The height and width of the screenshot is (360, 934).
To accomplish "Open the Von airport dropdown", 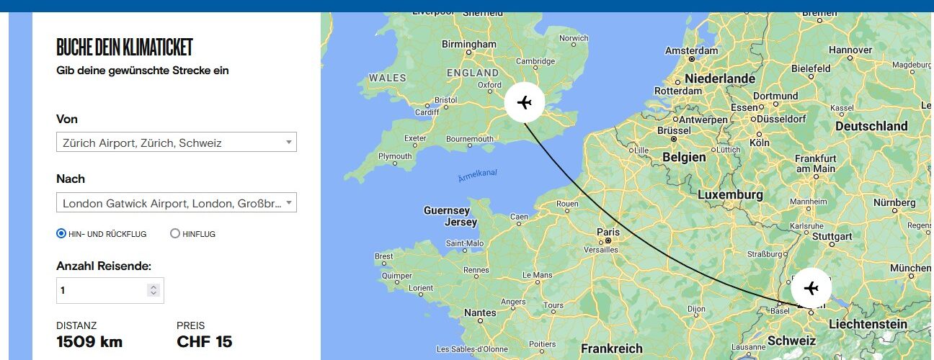I will 177,143.
